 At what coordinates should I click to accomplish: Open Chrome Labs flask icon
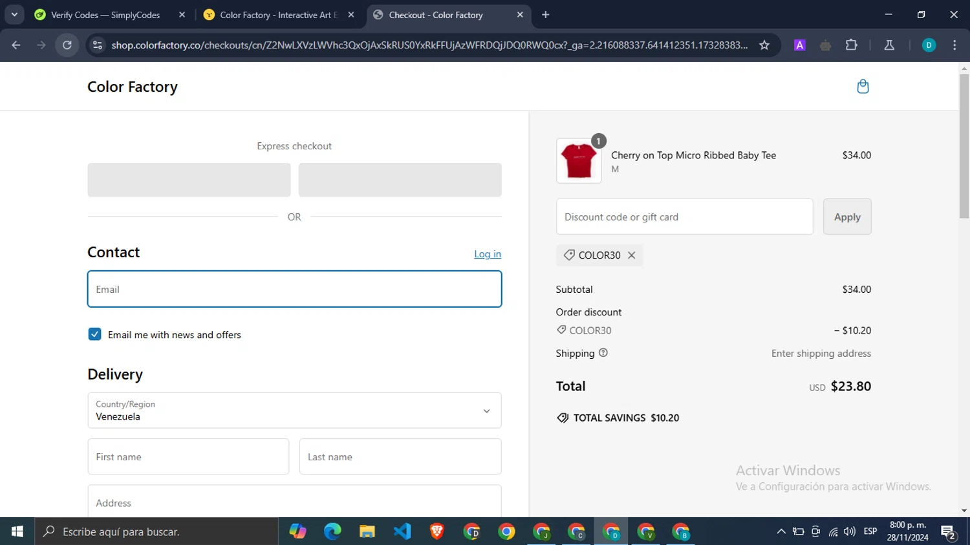889,45
